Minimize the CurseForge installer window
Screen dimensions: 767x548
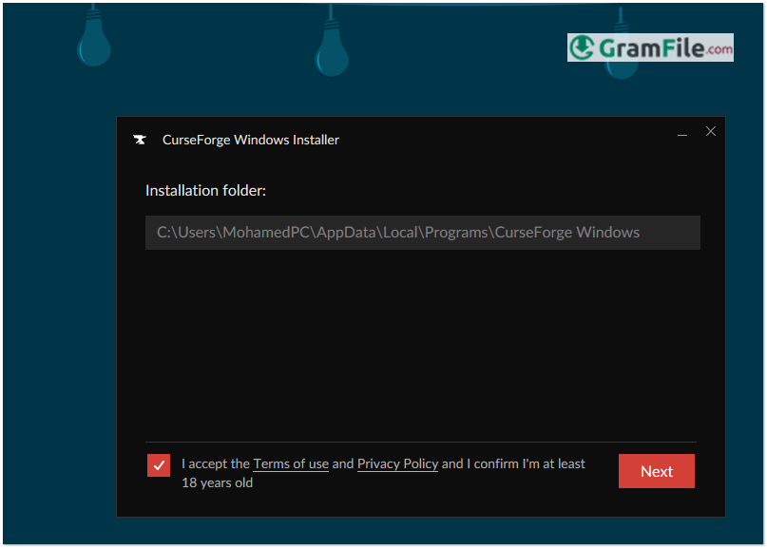click(x=681, y=134)
